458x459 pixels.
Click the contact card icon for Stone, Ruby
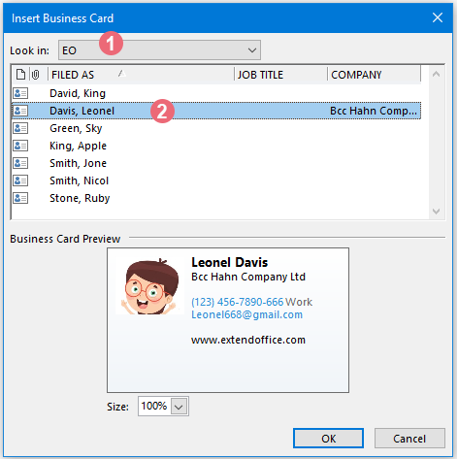click(20, 198)
